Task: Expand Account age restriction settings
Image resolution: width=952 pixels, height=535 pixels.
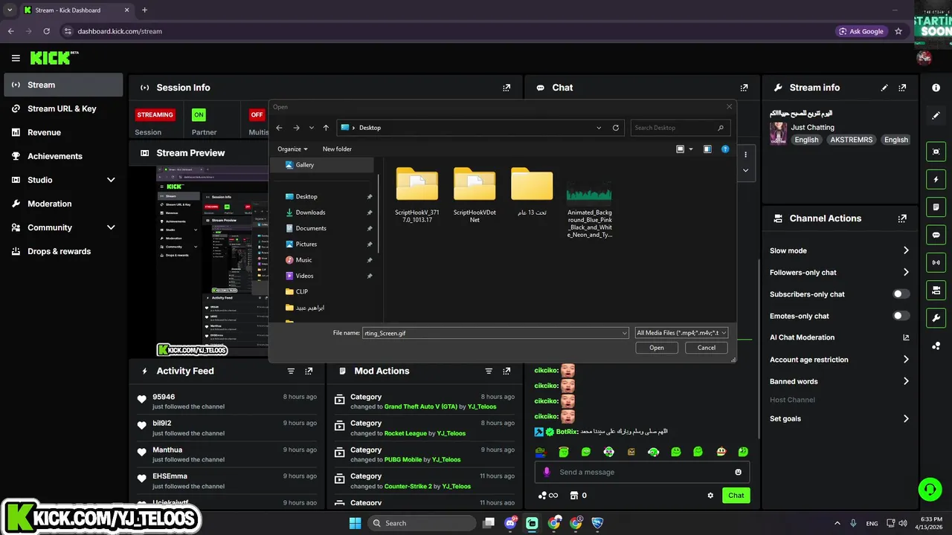Action: click(906, 360)
